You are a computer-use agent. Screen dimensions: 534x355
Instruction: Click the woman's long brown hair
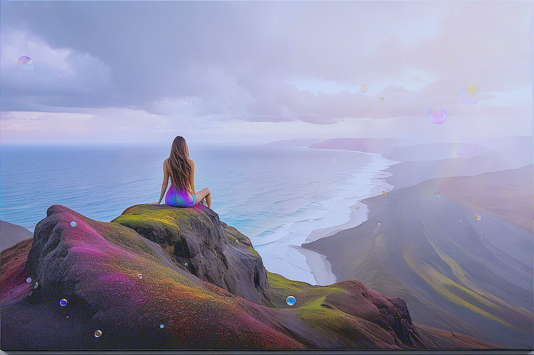pyautogui.click(x=180, y=164)
